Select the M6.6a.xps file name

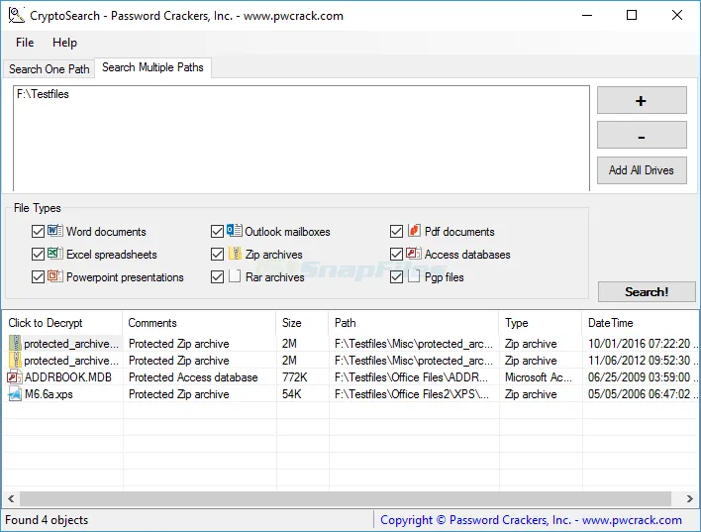(49, 394)
